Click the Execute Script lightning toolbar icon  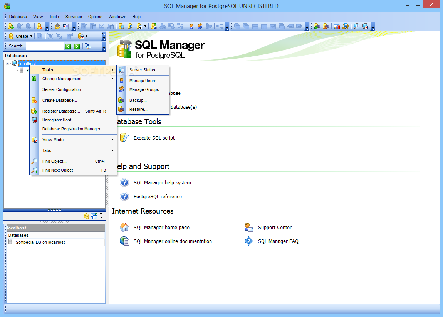130,26
